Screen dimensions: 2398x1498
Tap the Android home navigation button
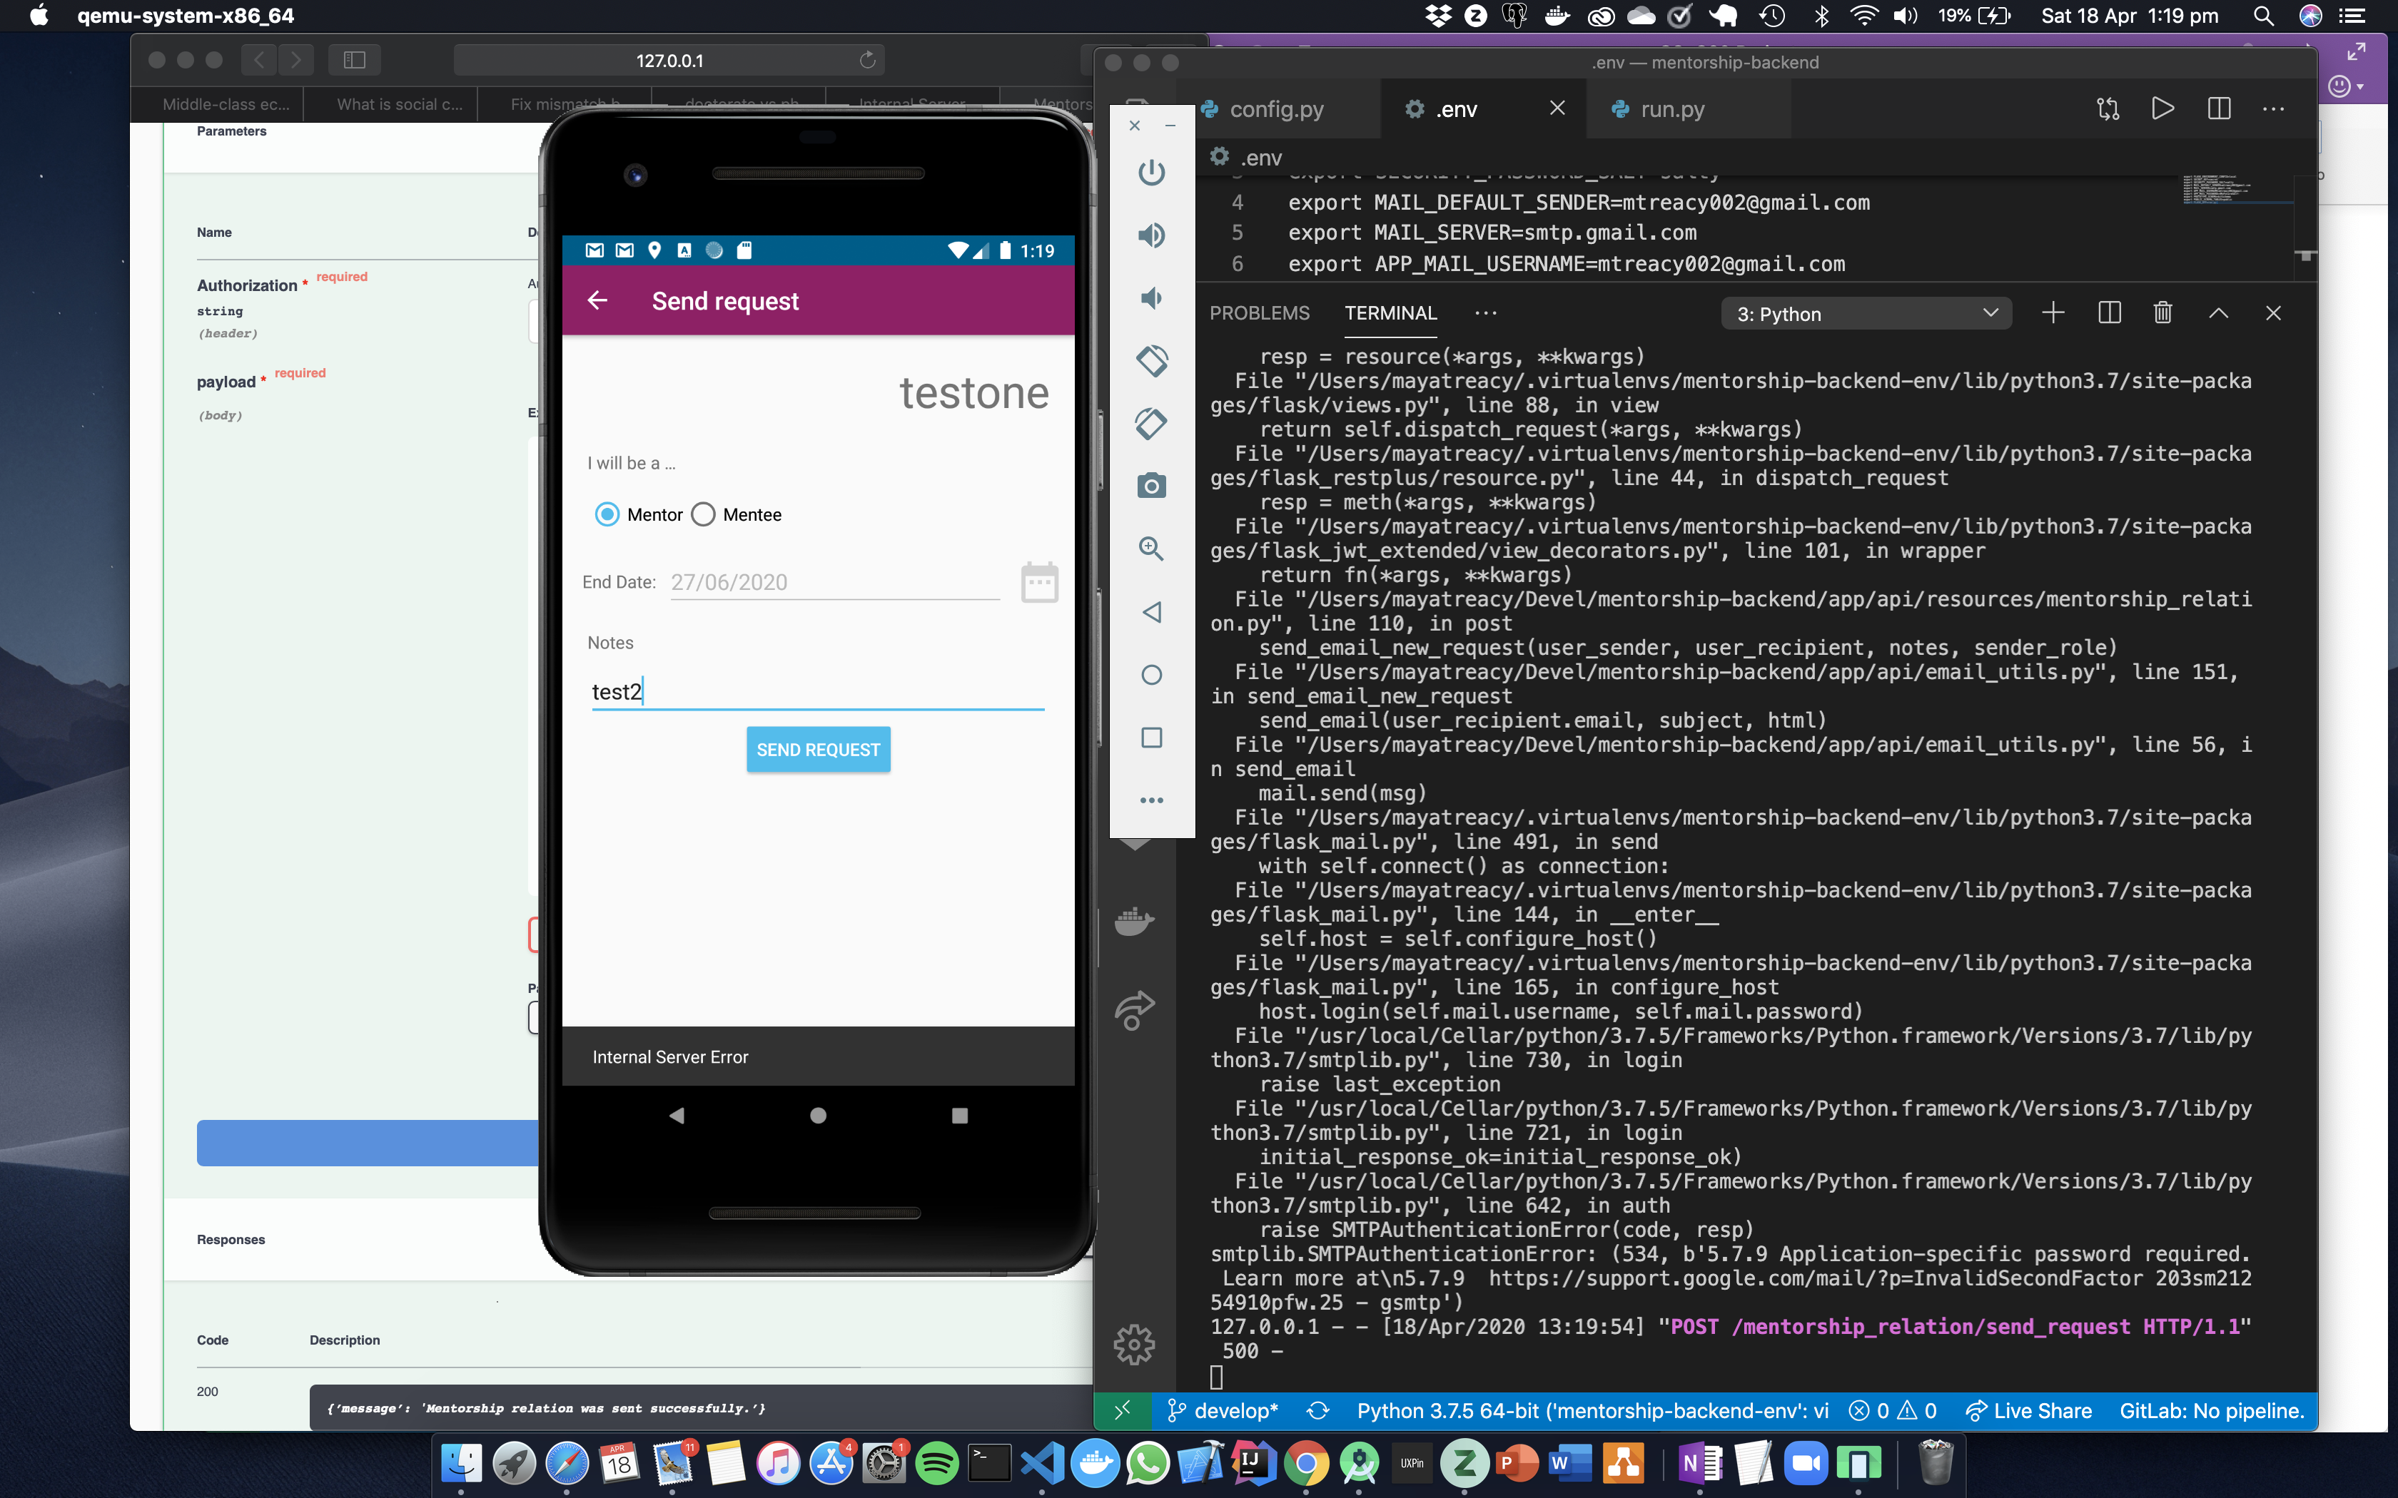click(x=817, y=1116)
